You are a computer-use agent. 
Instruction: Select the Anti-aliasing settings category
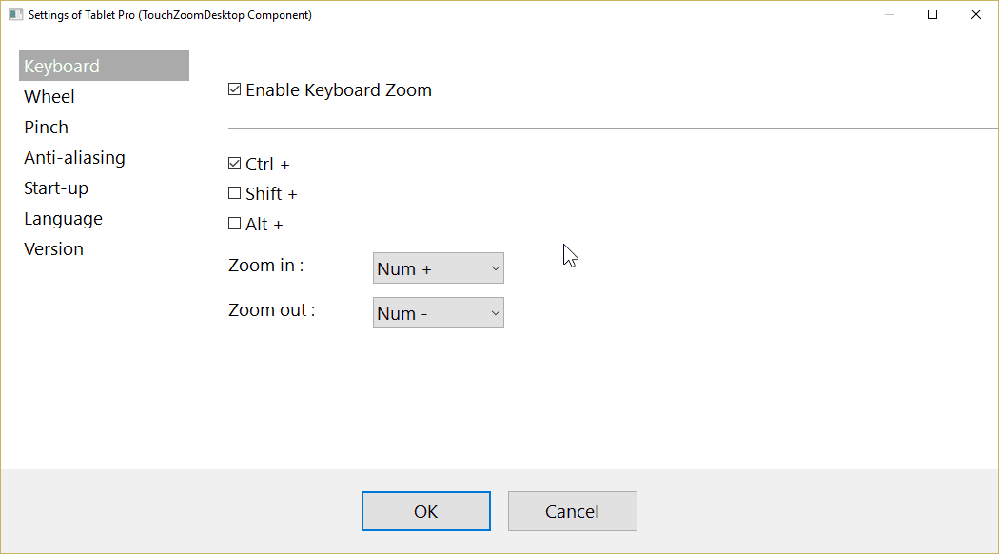tap(74, 157)
